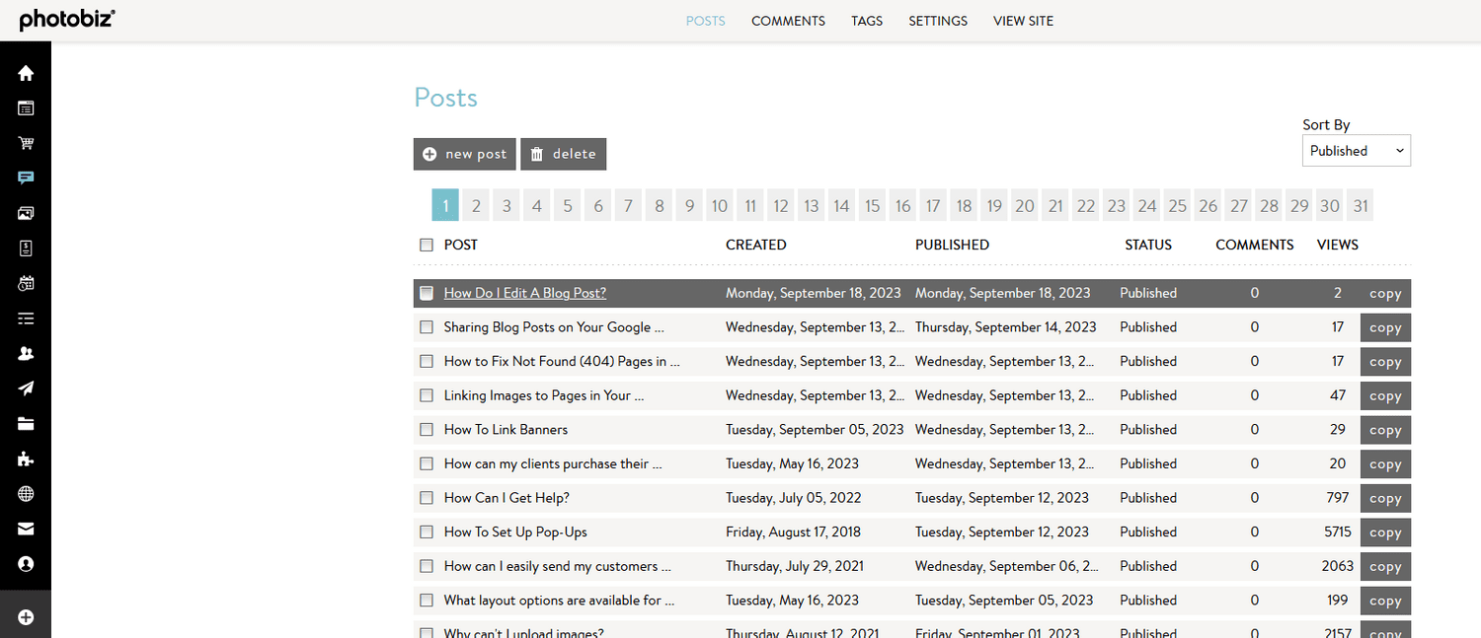
Task: Click the new post button
Action: 464,154
